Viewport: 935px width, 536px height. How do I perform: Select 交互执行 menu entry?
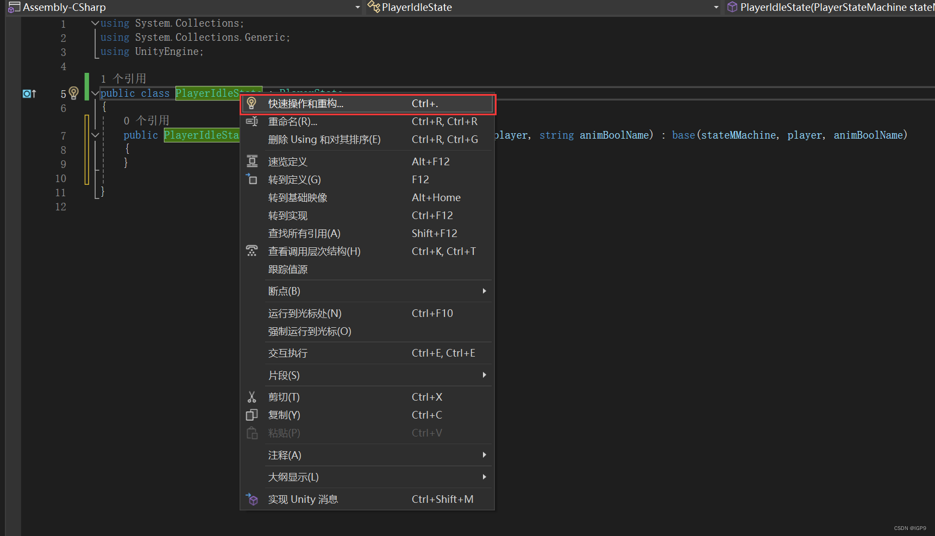pyautogui.click(x=367, y=353)
